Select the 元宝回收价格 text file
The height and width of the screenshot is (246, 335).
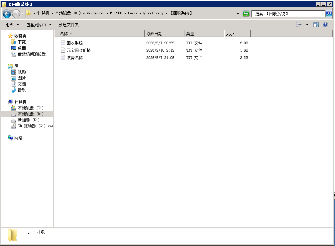[78, 50]
